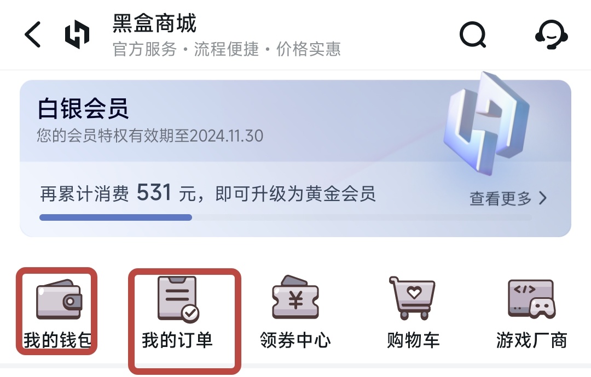Tap the Heybox logo icon
The height and width of the screenshot is (377, 591).
click(77, 34)
